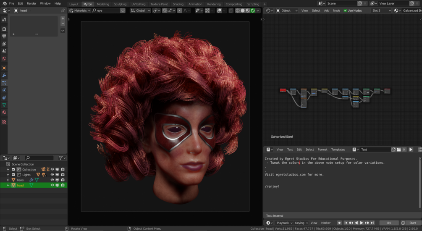The image size is (422, 231).
Task: Hide the Lights collection via eye icon
Action: pyautogui.click(x=52, y=175)
